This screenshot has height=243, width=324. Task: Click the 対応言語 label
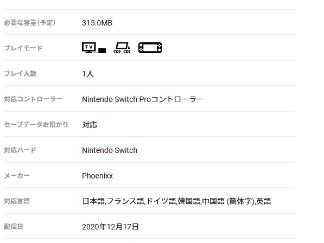pos(17,201)
